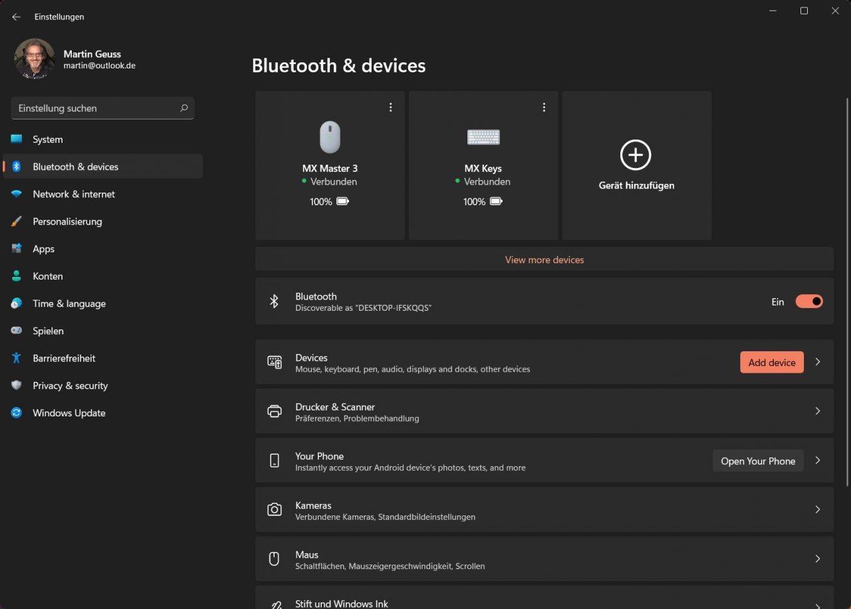This screenshot has height=609, width=851.
Task: Click the Konten person icon
Action: pos(17,276)
